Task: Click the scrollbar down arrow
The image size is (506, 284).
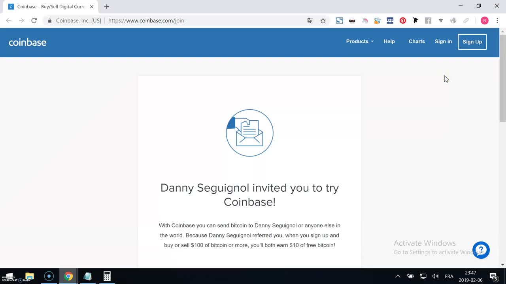Action: tap(502, 265)
